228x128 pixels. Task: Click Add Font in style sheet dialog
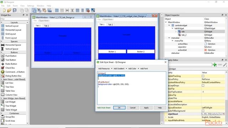click(x=144, y=69)
